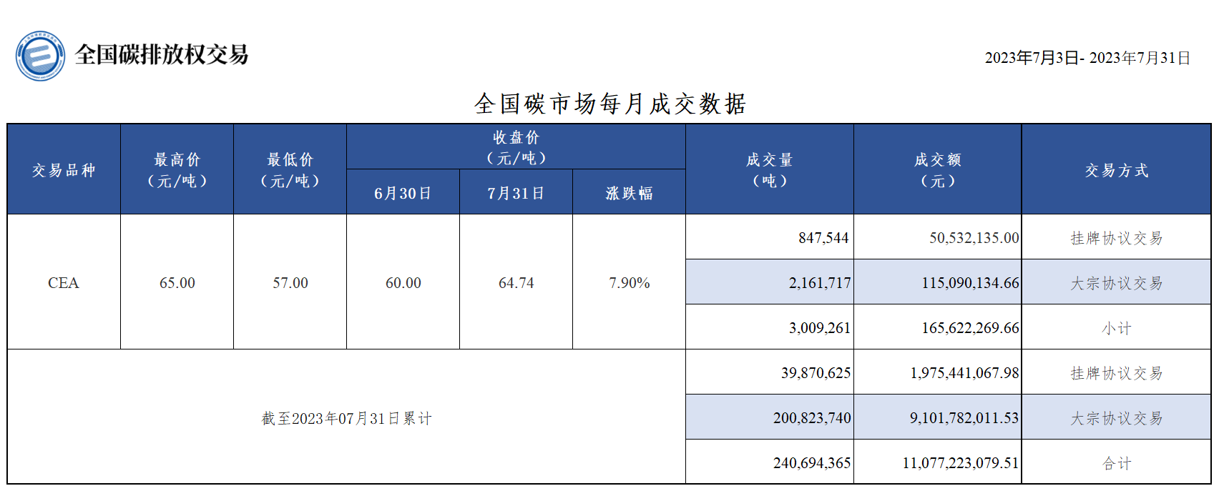
Task: Select the cumulative amount 9,101,782,011.53
Action: click(x=964, y=418)
